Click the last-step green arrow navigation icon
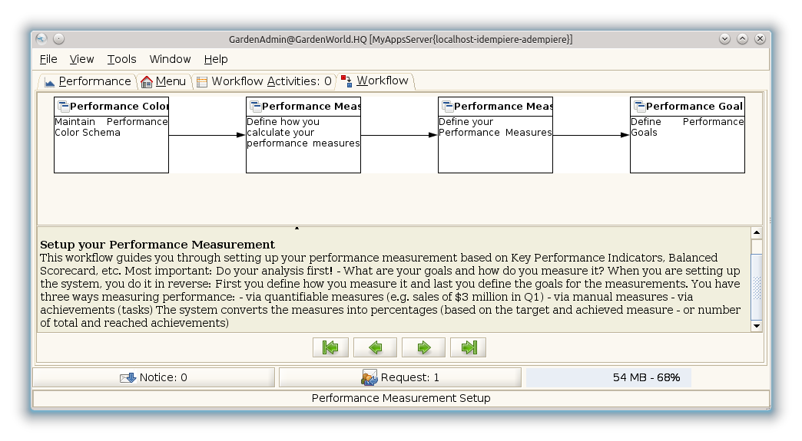Image resolution: width=802 pixels, height=441 pixels. pos(468,347)
